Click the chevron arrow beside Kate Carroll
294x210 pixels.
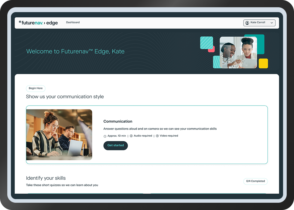click(272, 23)
